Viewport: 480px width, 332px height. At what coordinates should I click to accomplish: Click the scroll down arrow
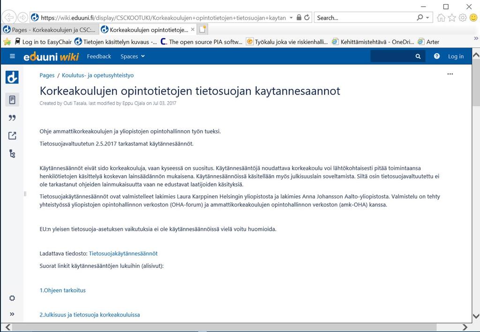(x=476, y=316)
